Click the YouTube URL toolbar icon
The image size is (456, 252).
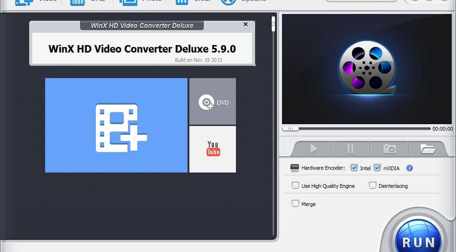tap(77, 2)
